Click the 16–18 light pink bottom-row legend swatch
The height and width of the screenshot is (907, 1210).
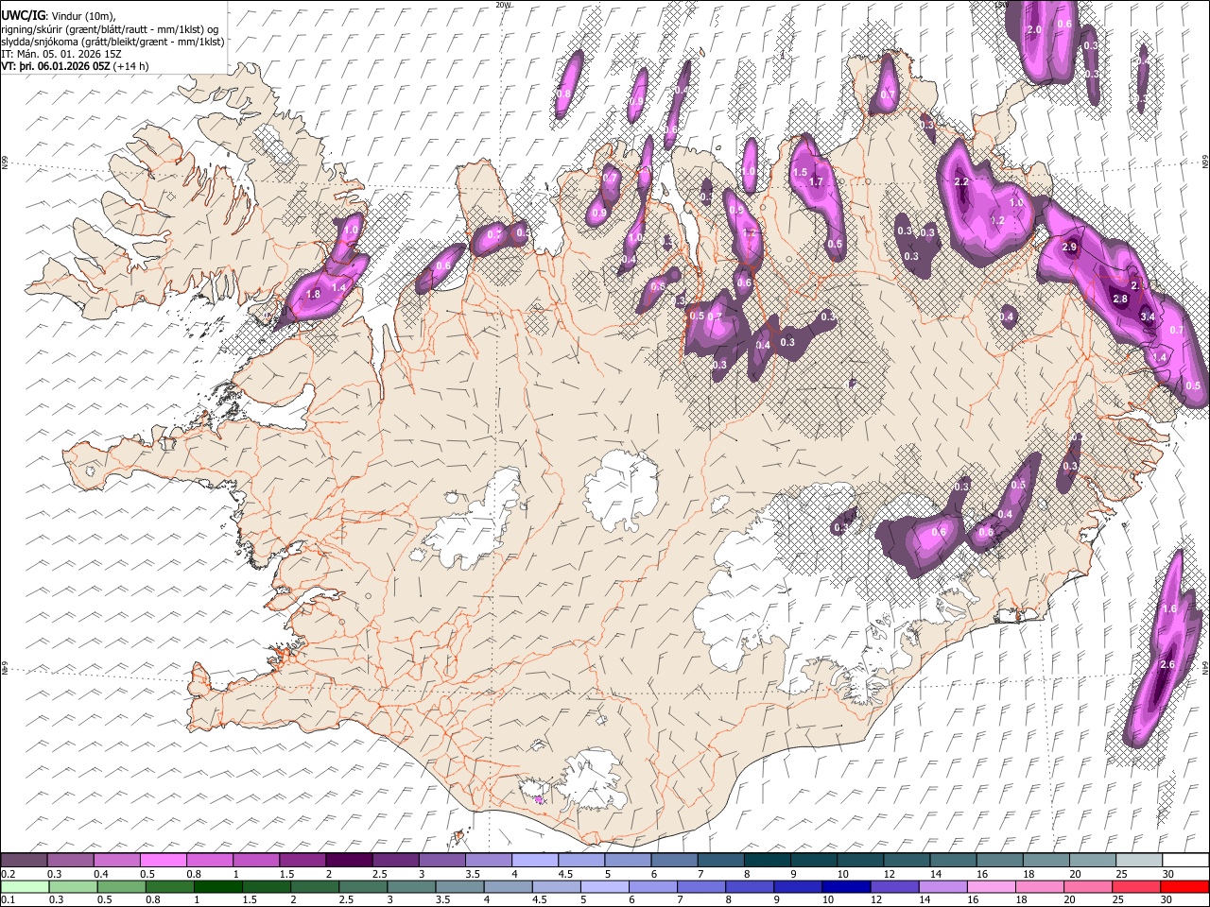pos(992,886)
